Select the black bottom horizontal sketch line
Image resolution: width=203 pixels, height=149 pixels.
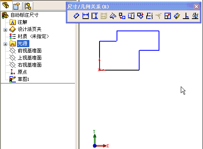[x=122, y=70]
